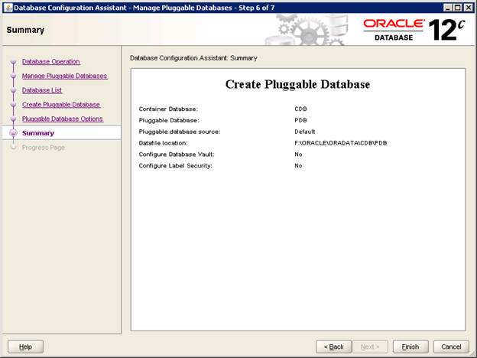Click the Finish button

point(410,347)
